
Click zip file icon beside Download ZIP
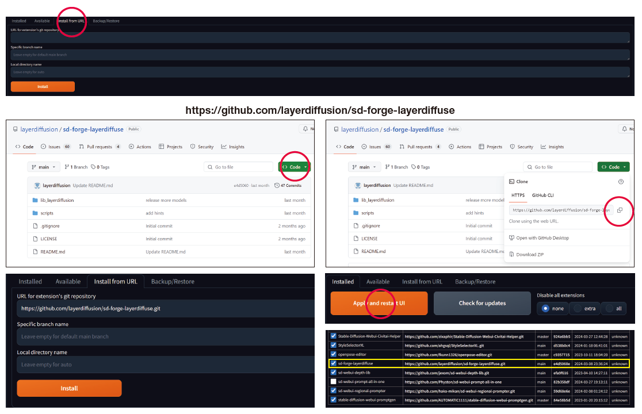(511, 254)
